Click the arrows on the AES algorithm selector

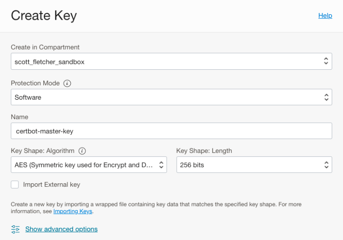click(161, 165)
